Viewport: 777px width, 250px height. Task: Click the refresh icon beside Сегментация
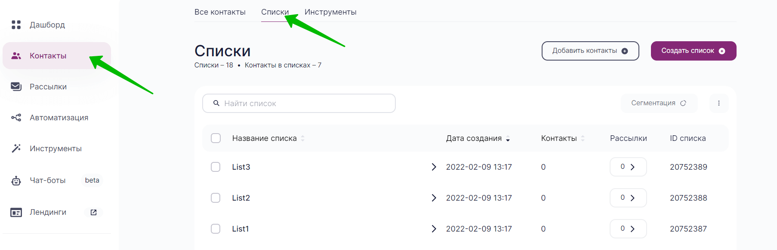click(x=683, y=103)
